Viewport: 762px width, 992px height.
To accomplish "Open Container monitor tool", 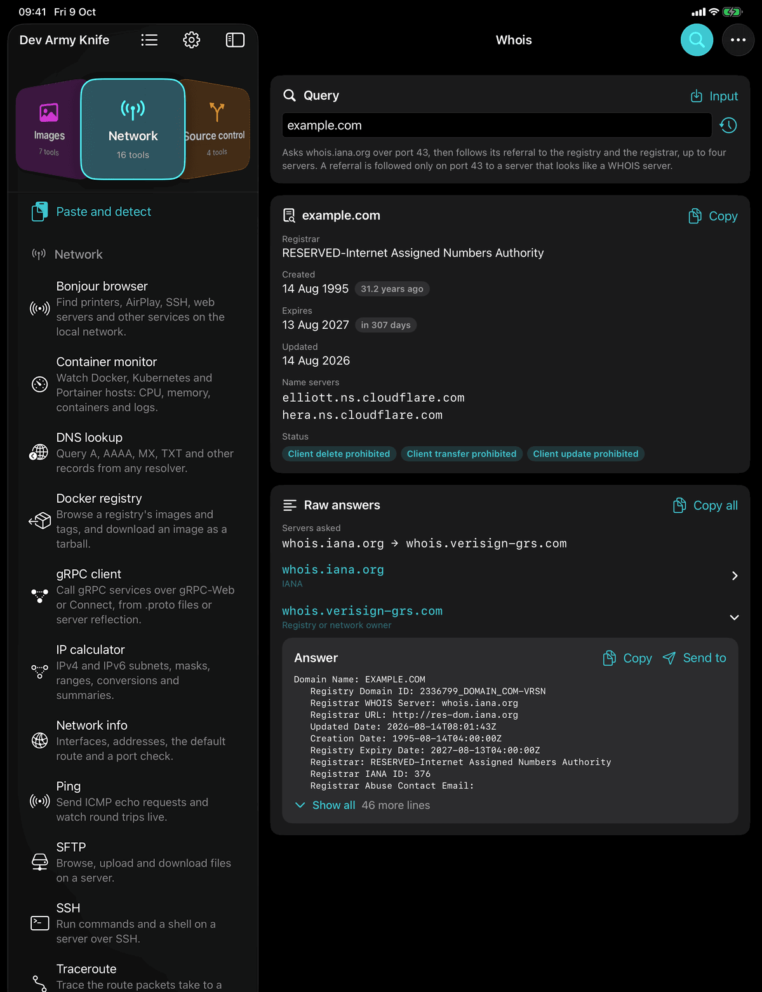I will (x=133, y=384).
